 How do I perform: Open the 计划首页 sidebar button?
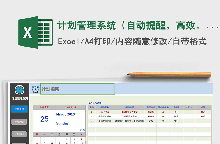(x=19, y=109)
